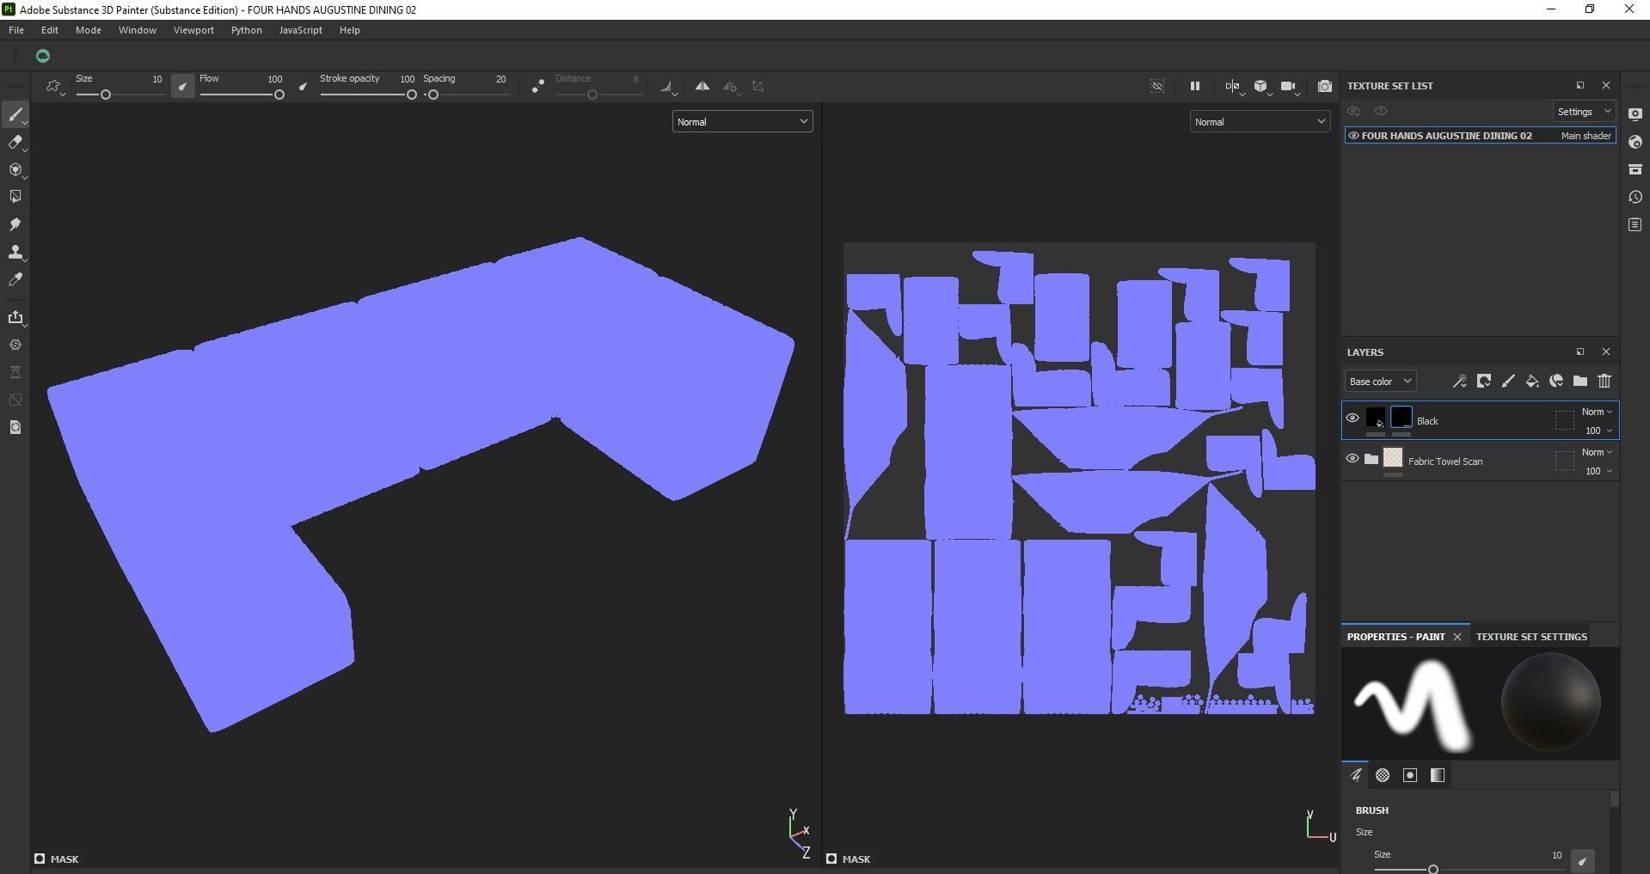Add a paint layer in Layers panel

pyautogui.click(x=1508, y=381)
